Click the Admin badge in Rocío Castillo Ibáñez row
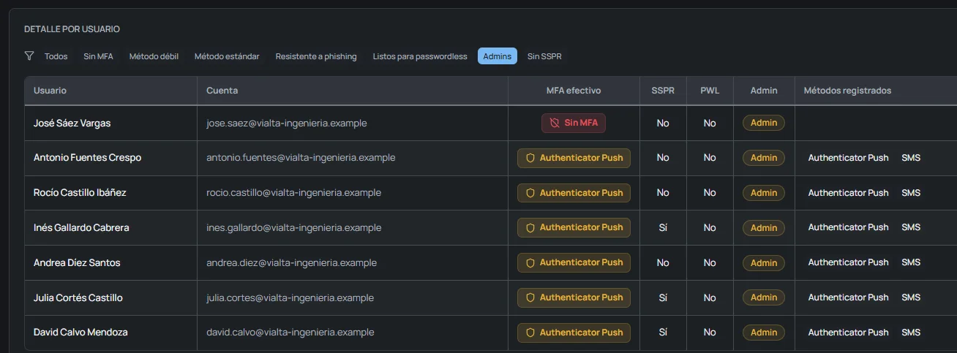Screen dimensions: 957x353 [x=764, y=193]
